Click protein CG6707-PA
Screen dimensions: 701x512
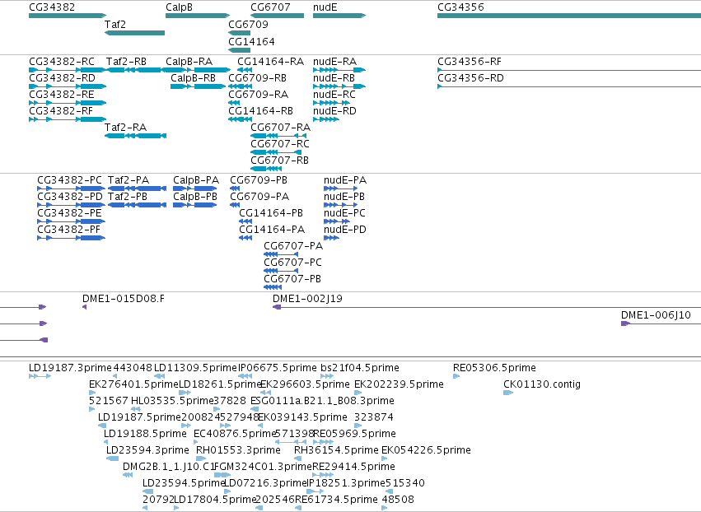pos(293,246)
